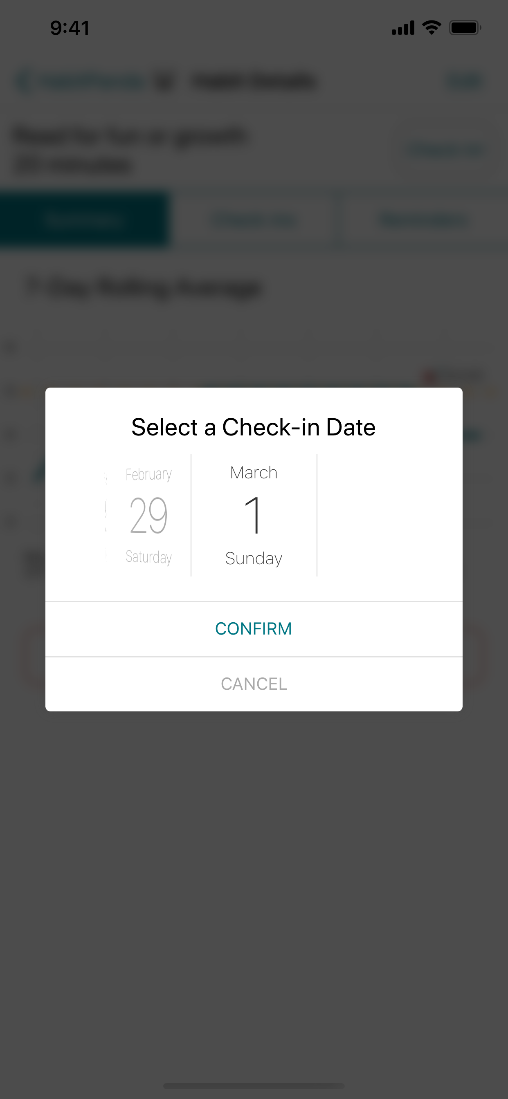Screen dimensions: 508x1099
Task: Tap the cellular signal bars icon
Action: tap(403, 28)
